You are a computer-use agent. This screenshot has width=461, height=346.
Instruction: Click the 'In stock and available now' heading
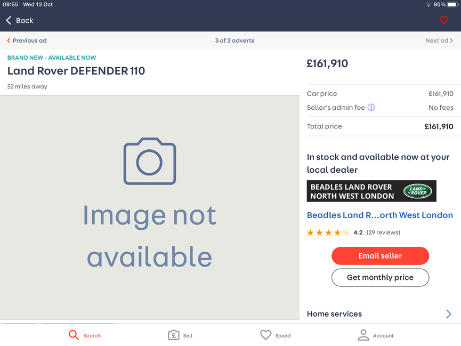(x=378, y=163)
